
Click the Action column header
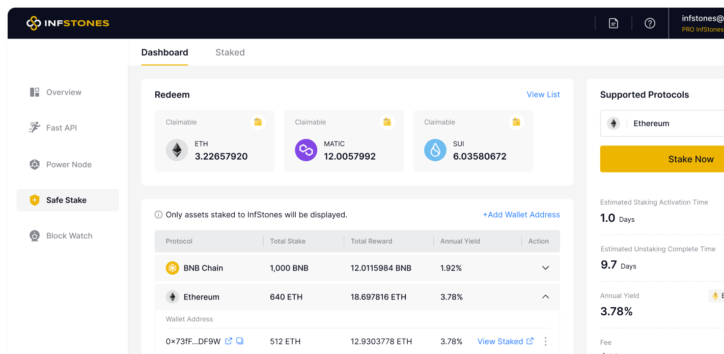[x=539, y=241]
